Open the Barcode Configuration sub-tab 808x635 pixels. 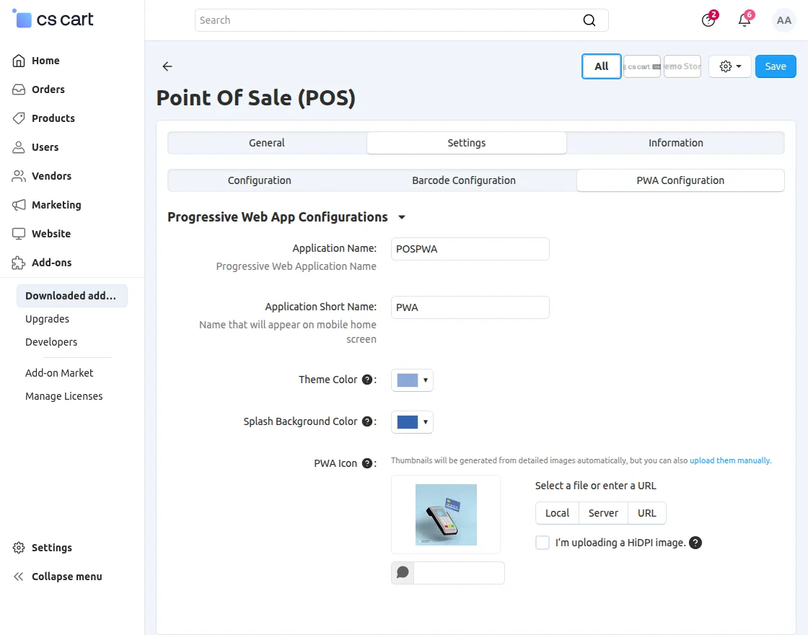point(464,180)
